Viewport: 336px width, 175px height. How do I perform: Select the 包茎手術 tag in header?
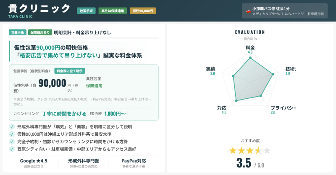pyautogui.click(x=86, y=11)
